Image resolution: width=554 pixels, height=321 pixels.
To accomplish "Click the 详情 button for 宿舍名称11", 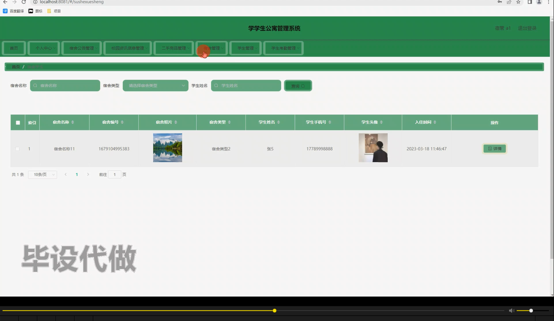I will tap(494, 148).
